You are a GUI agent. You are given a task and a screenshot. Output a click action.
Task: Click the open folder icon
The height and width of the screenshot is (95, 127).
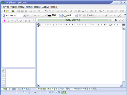click(7, 11)
